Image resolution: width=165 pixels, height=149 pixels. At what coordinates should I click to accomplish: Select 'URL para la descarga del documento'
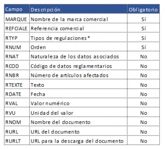[78, 140]
